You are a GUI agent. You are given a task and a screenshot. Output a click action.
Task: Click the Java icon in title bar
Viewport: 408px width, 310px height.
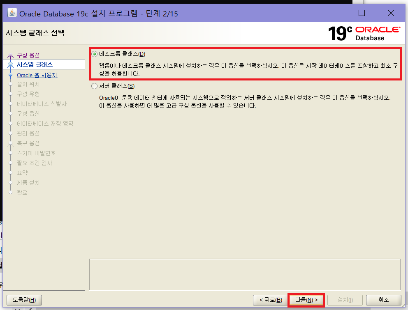pyautogui.click(x=12, y=13)
